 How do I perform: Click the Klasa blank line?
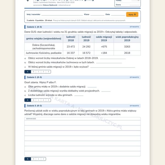97,15
